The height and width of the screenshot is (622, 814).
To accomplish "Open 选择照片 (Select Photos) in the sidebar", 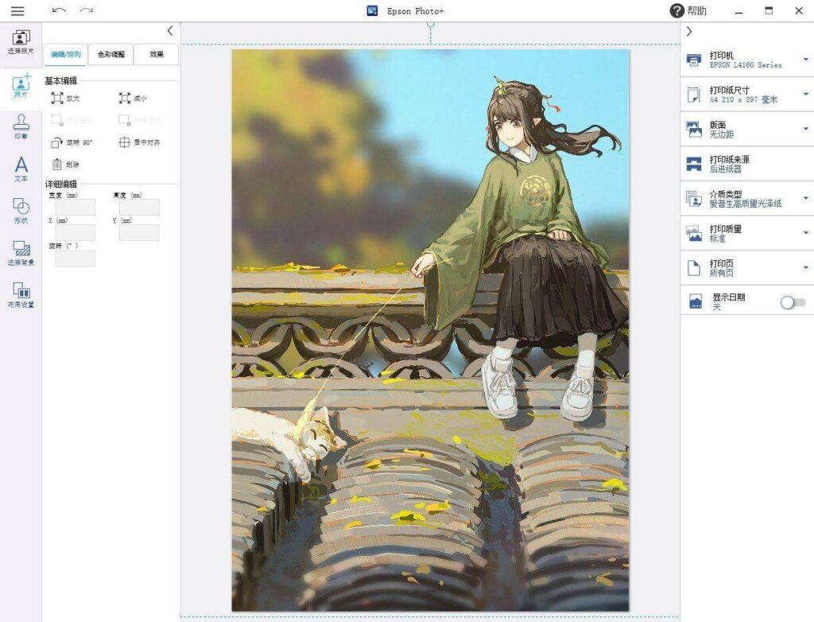I will 21,43.
